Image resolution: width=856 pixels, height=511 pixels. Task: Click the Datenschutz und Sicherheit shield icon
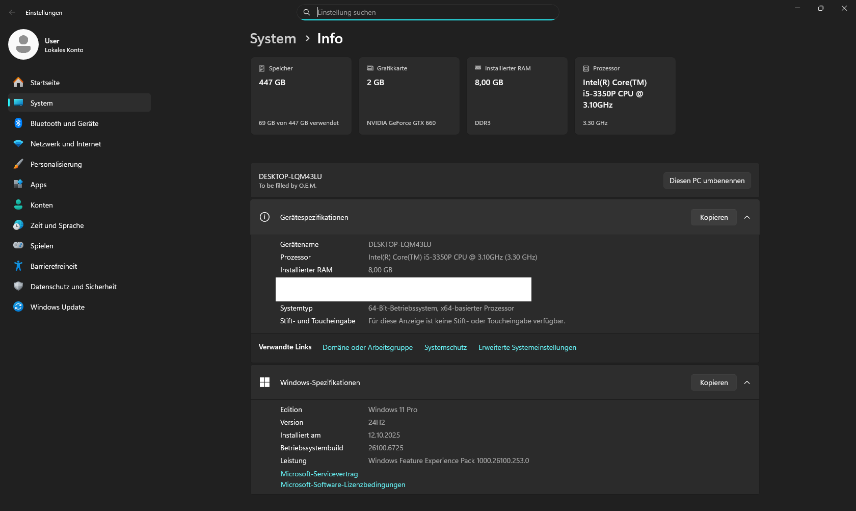18,287
